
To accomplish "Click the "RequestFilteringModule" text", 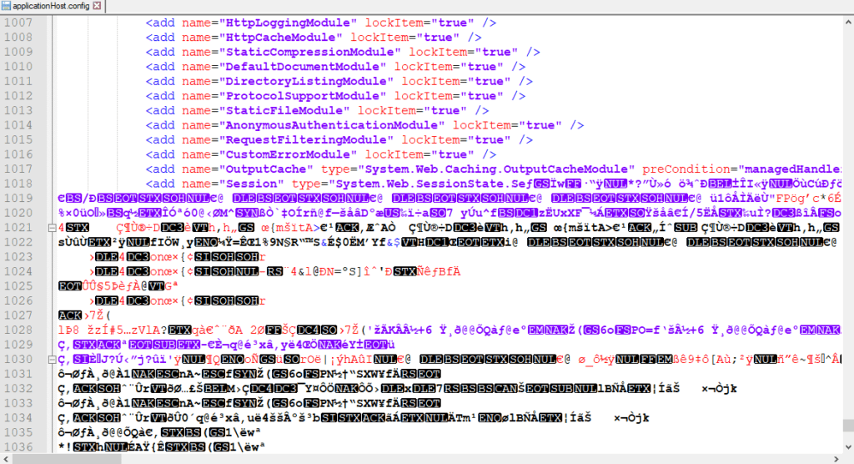I will (306, 140).
